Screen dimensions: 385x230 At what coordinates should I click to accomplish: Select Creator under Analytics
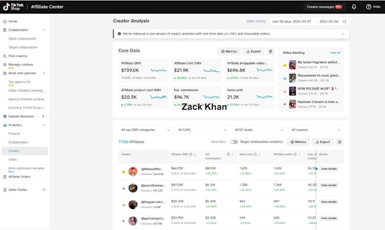tap(24, 151)
